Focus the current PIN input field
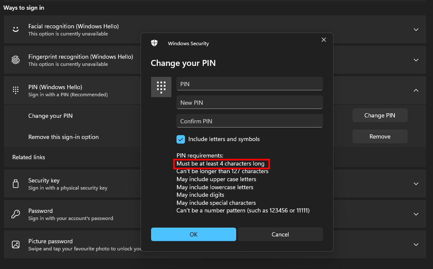Image resolution: width=433 pixels, height=269 pixels. [x=250, y=84]
